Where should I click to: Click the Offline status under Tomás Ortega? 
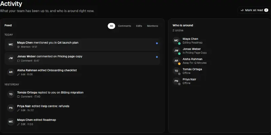tap(187, 73)
